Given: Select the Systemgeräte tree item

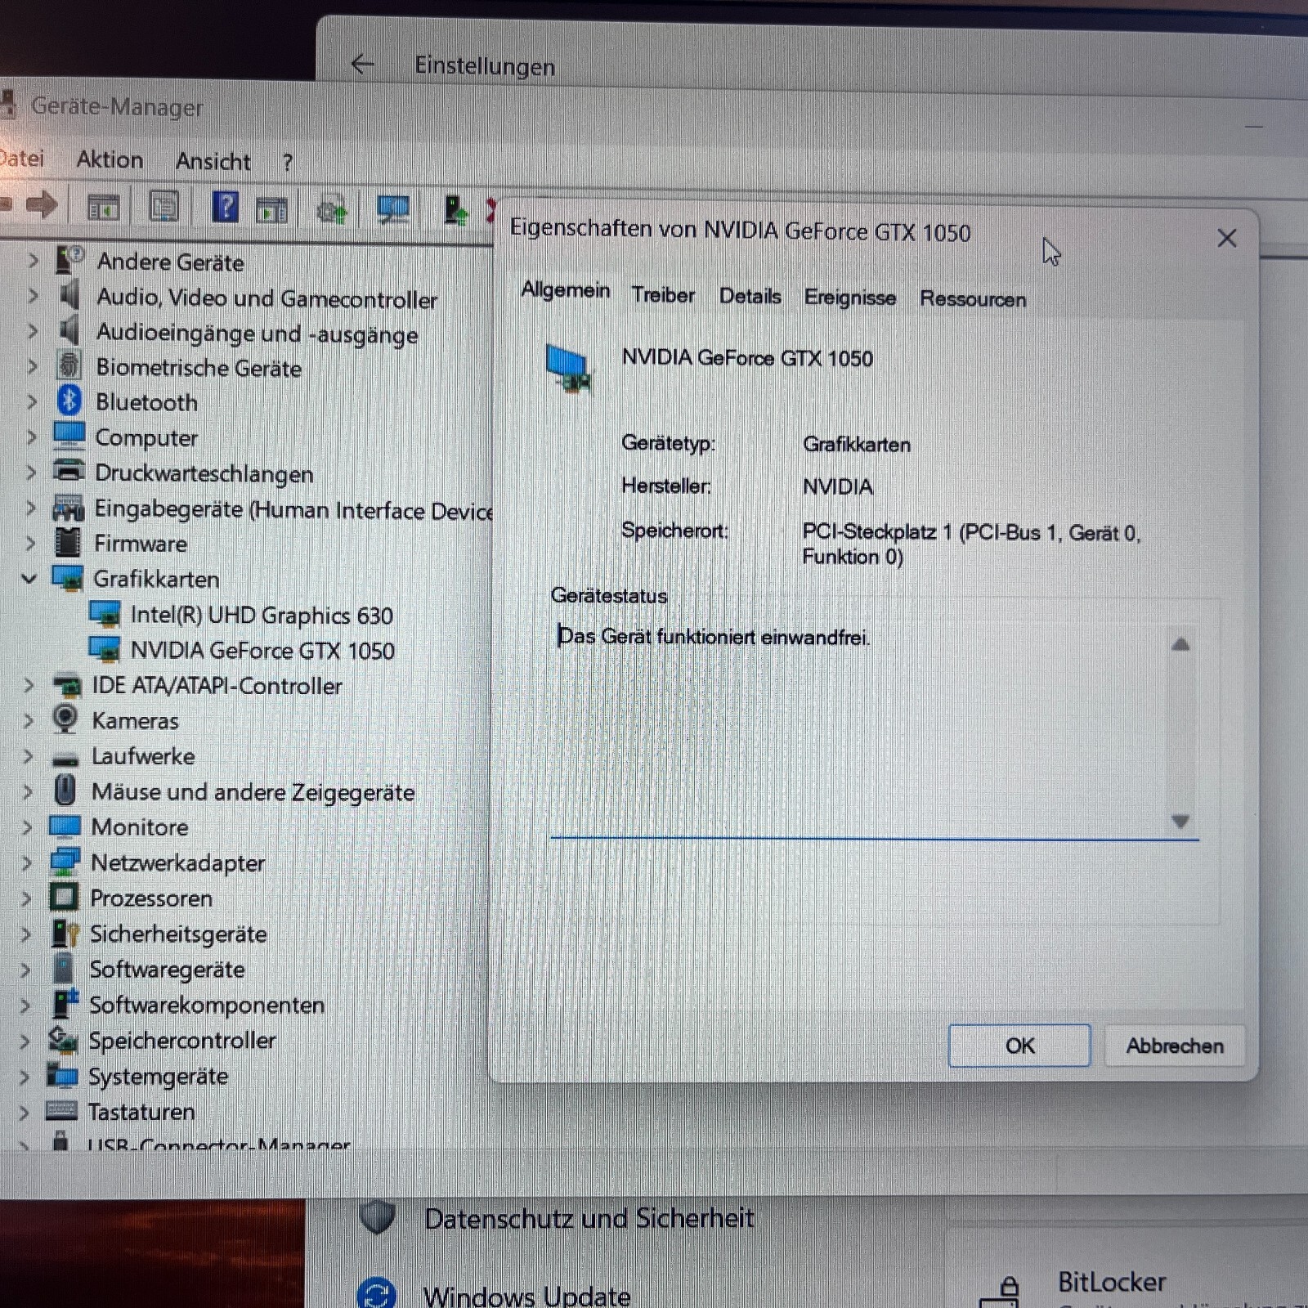Looking at the screenshot, I should [x=158, y=1076].
